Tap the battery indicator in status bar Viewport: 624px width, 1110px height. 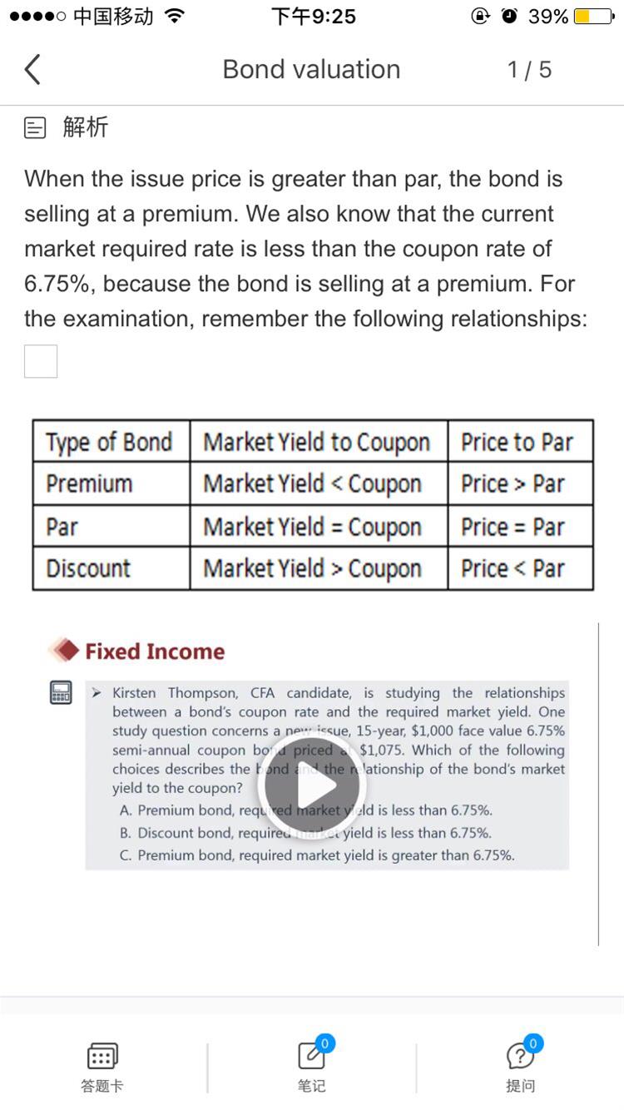coord(594,17)
